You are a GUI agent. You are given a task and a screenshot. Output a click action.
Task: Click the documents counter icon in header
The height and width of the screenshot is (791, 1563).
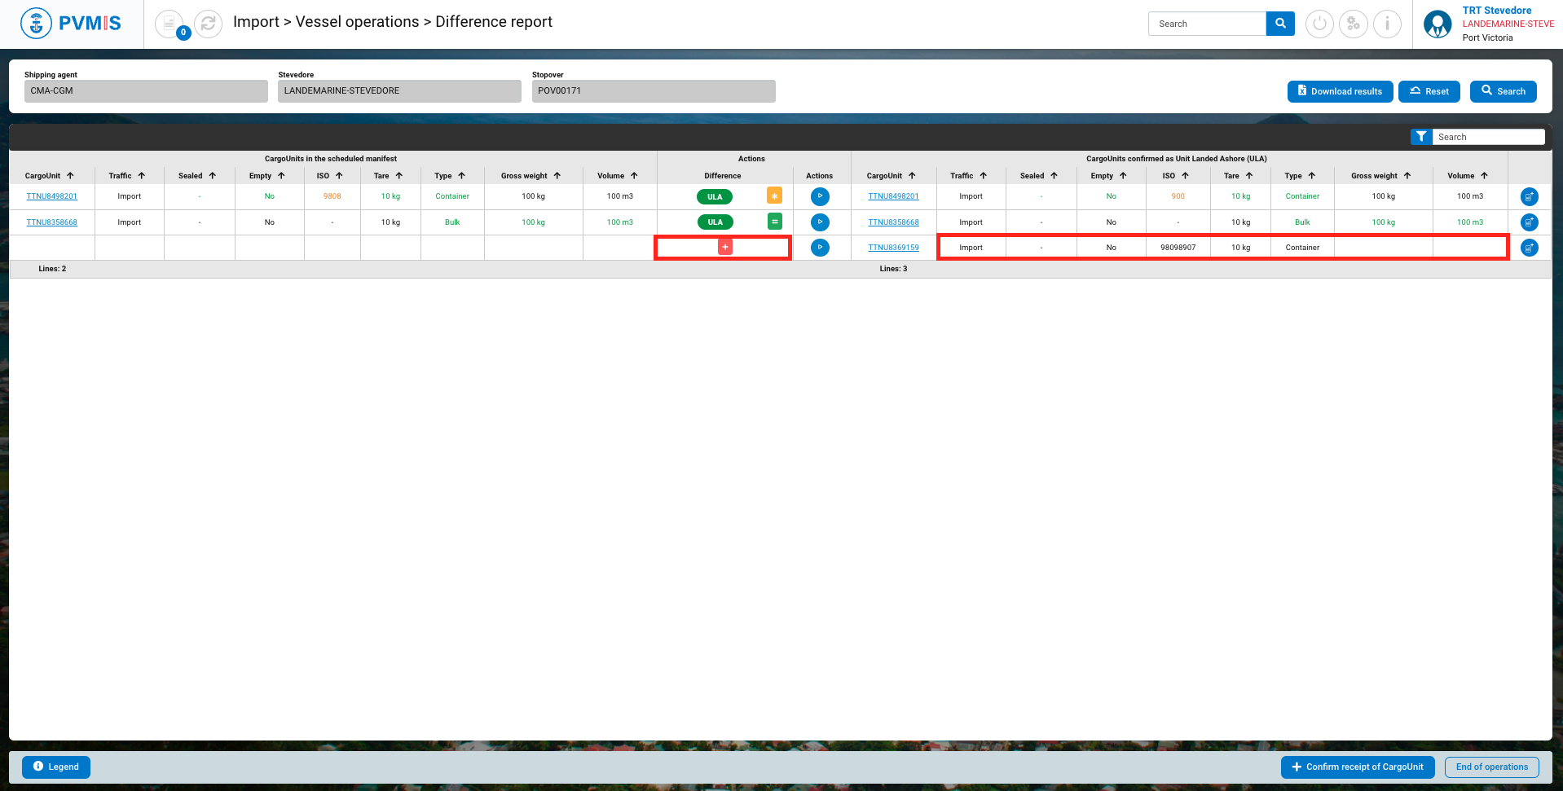coord(170,24)
